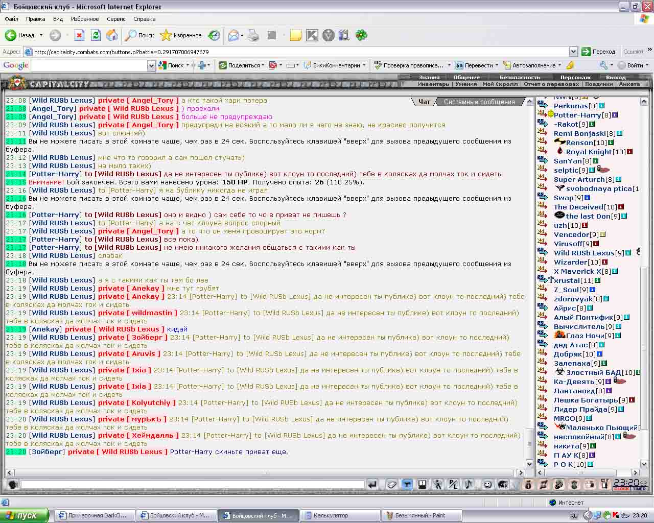Viewport: 654px width, 523px height.
Task: Open the Войти dropdown in Google toolbar
Action: [x=647, y=65]
